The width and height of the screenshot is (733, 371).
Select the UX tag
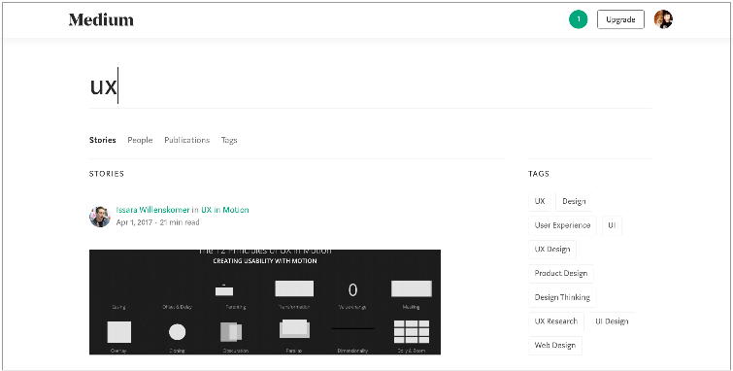[540, 201]
